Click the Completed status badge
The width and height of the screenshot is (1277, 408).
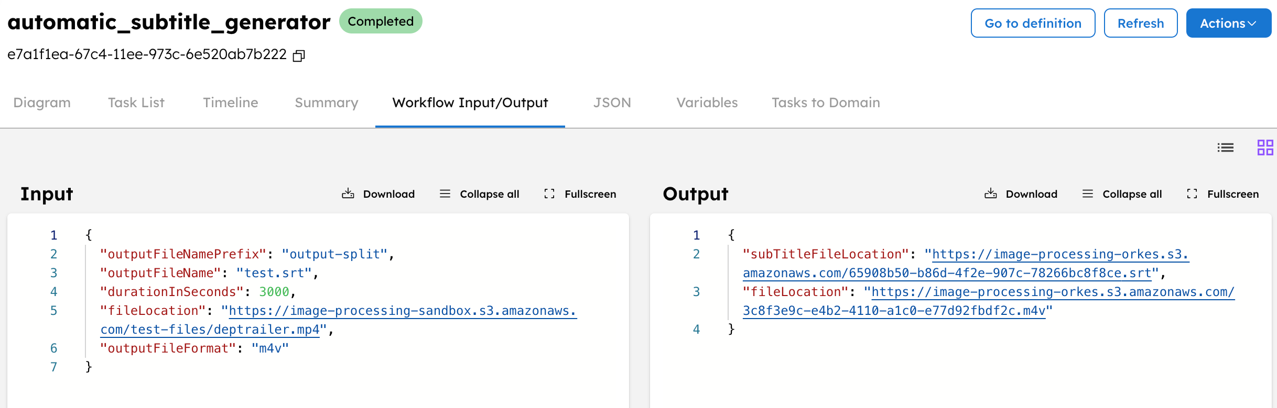click(x=381, y=21)
